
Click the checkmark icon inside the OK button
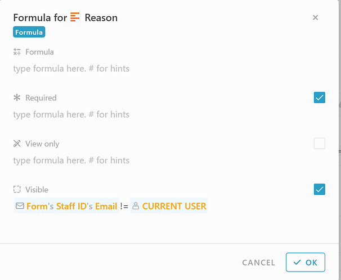click(297, 263)
